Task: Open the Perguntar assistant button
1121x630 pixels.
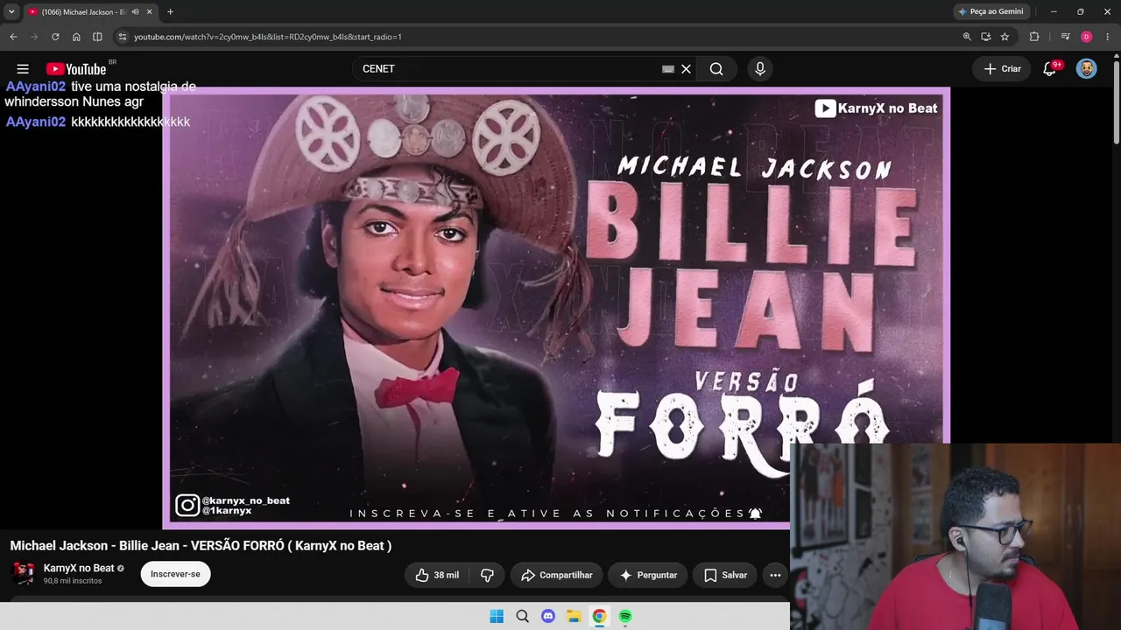Action: click(x=648, y=575)
